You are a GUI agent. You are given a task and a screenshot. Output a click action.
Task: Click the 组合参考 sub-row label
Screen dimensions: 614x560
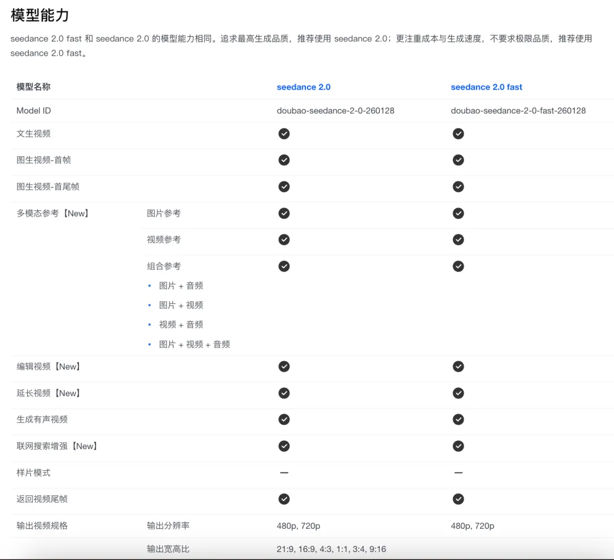[164, 266]
